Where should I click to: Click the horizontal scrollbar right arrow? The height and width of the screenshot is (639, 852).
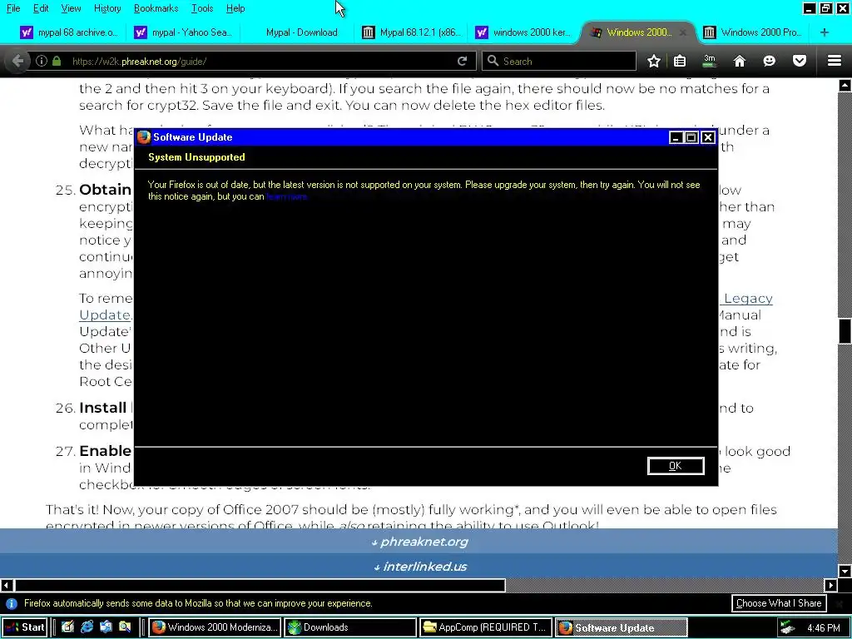pyautogui.click(x=831, y=585)
